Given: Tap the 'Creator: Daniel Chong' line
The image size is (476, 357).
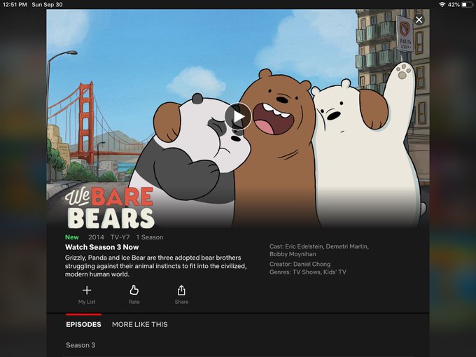Looking at the screenshot, I should pos(300,264).
